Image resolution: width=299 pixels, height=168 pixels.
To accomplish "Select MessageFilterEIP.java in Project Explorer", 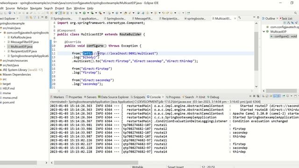I will (24, 42).
